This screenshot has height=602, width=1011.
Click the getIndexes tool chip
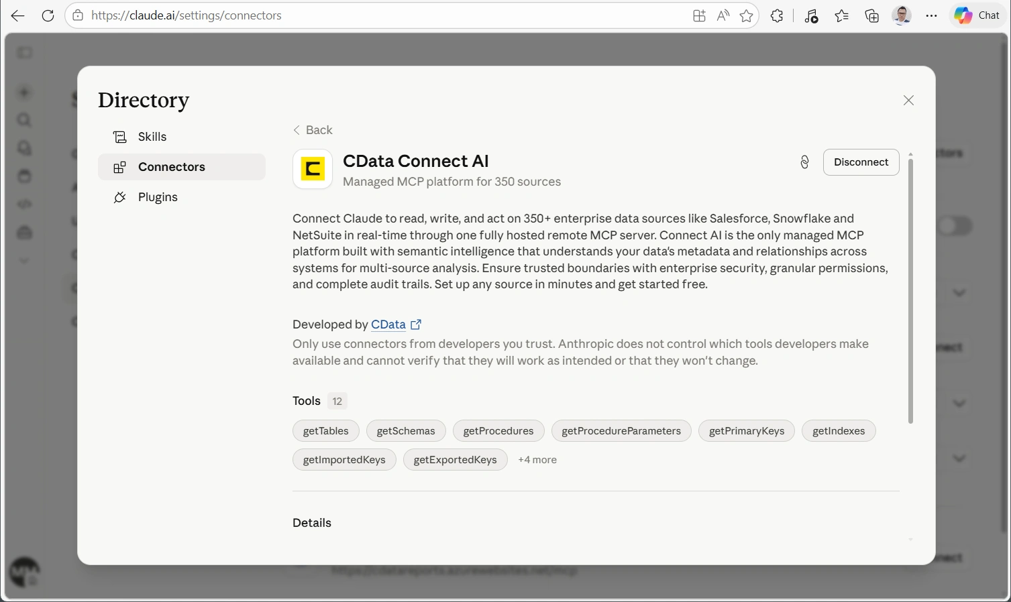[839, 431]
